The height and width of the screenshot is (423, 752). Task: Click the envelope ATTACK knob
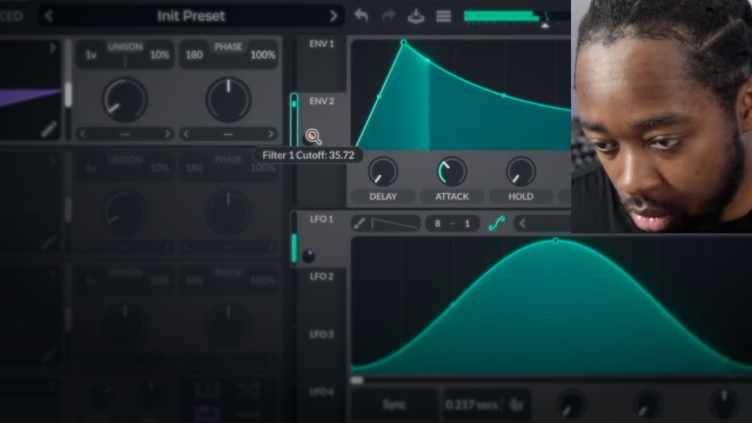452,172
